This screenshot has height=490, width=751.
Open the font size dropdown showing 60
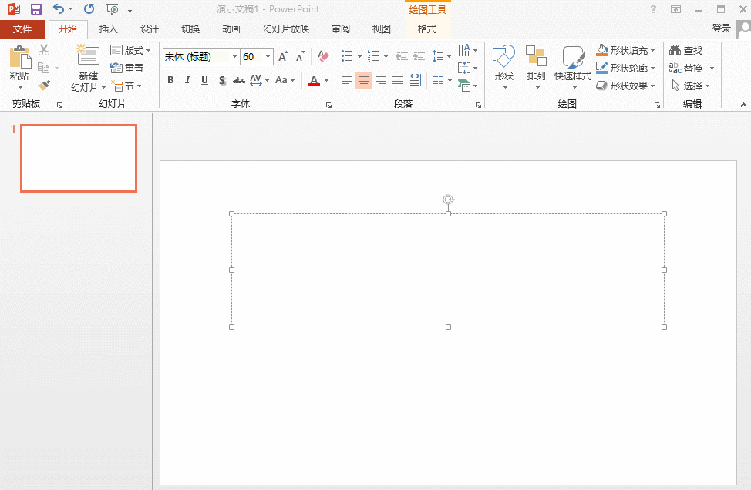point(268,56)
